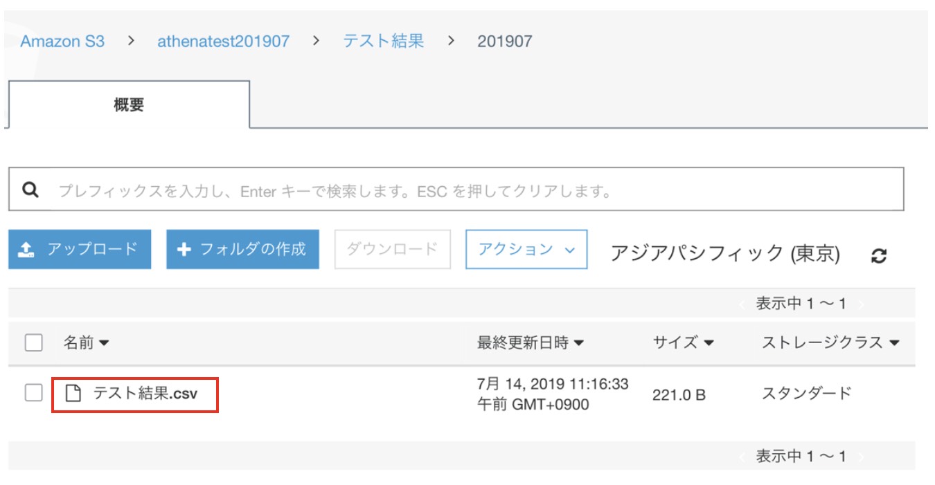
Task: Click the next page arrow at top pagination
Action: 861,304
